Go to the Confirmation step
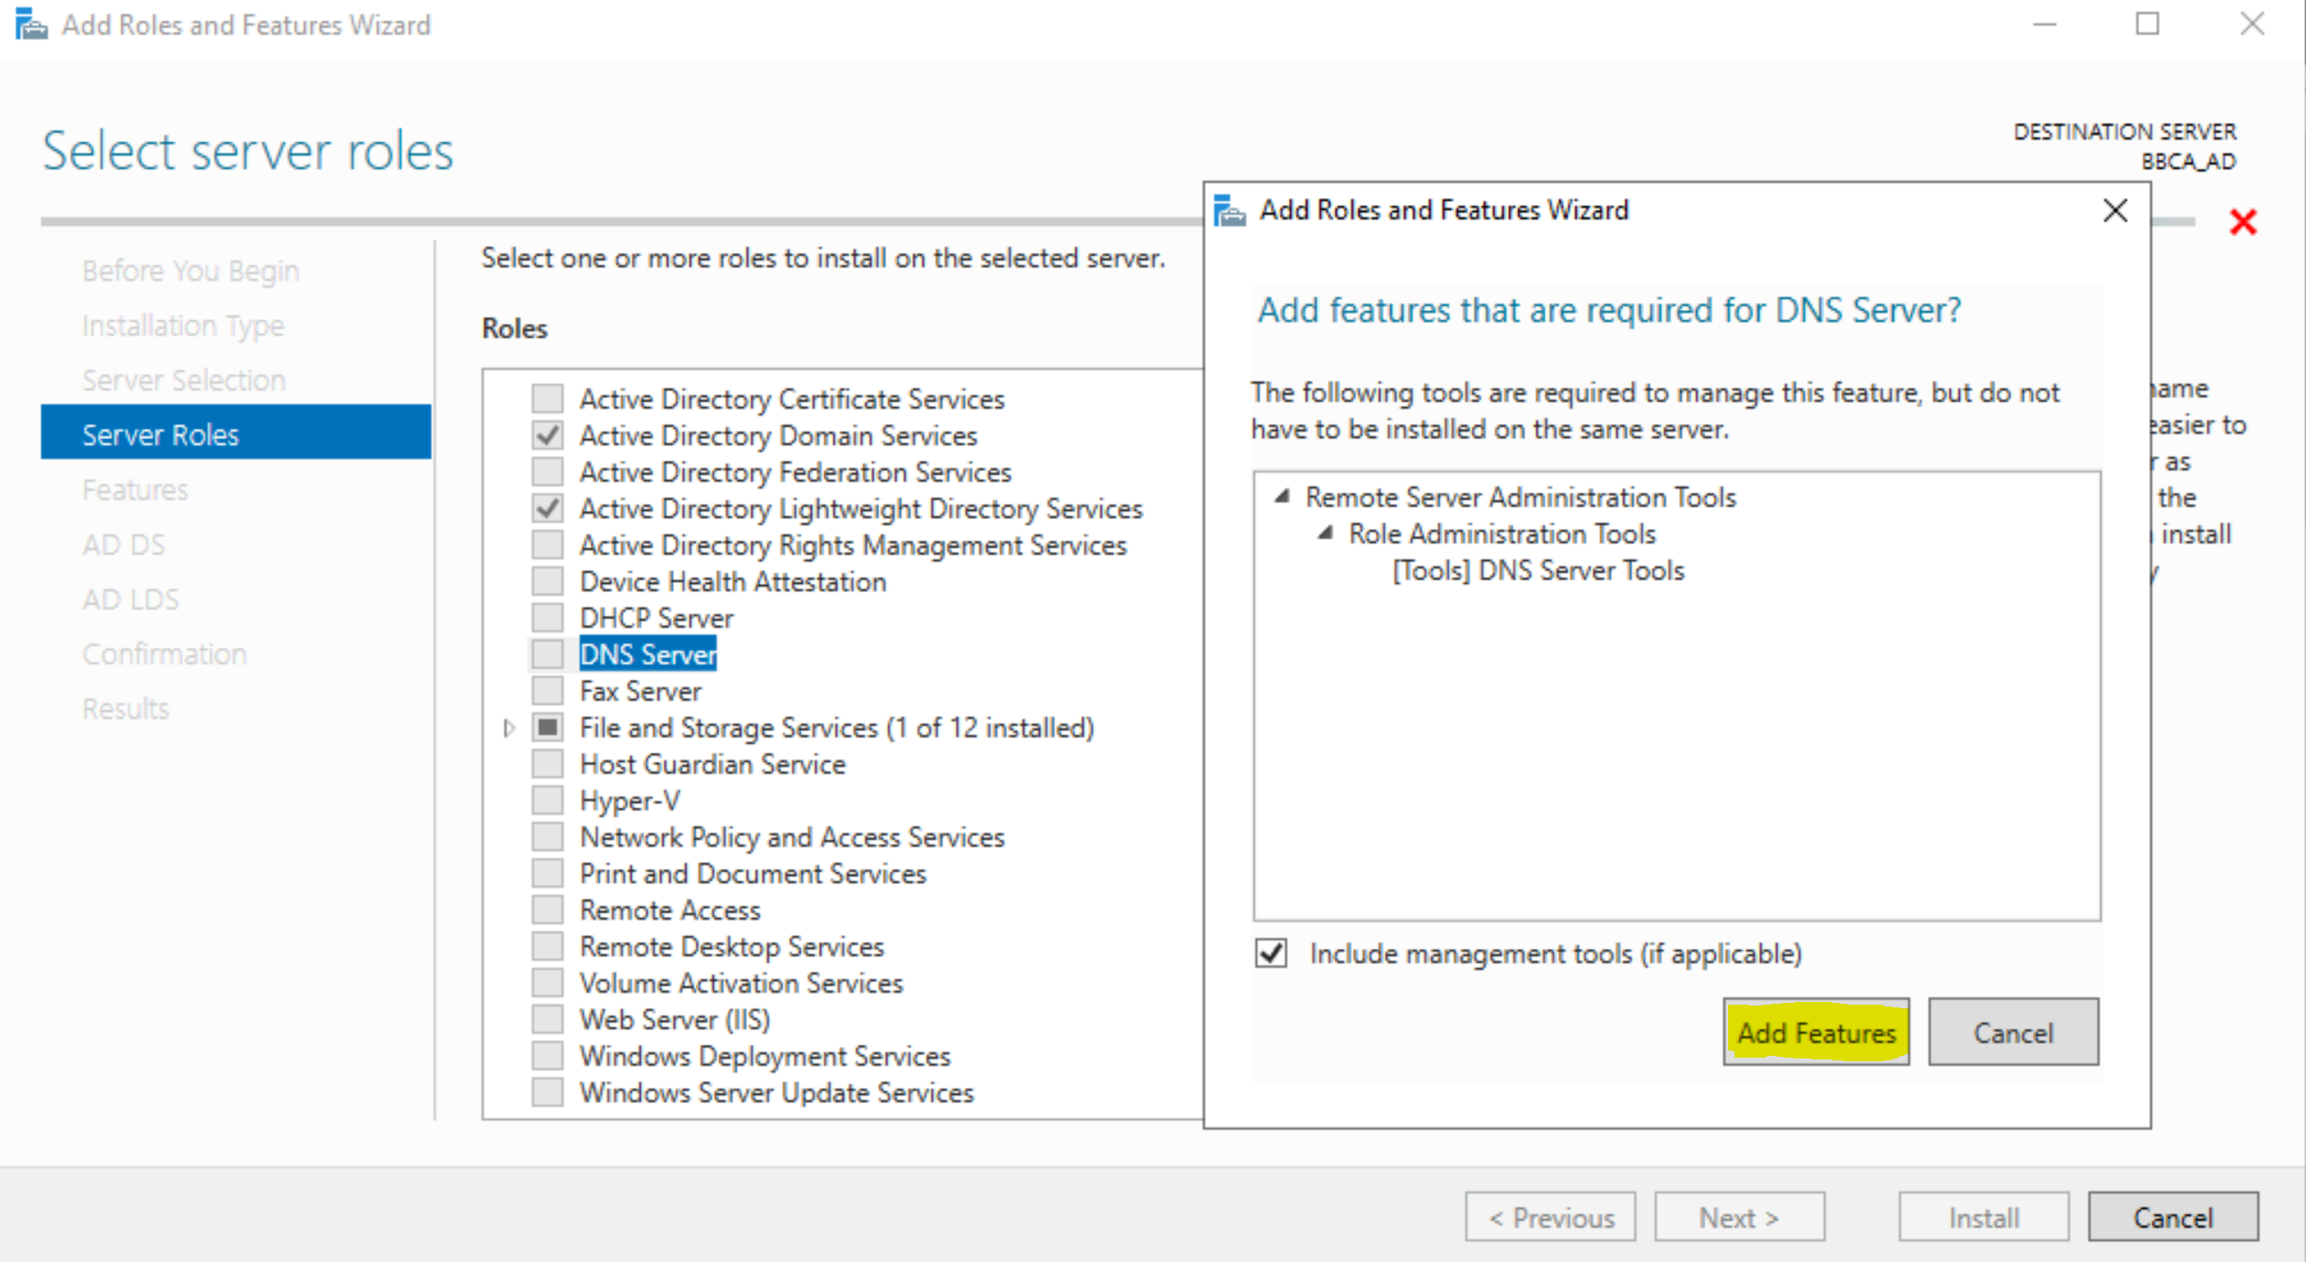The height and width of the screenshot is (1262, 2306). [164, 654]
